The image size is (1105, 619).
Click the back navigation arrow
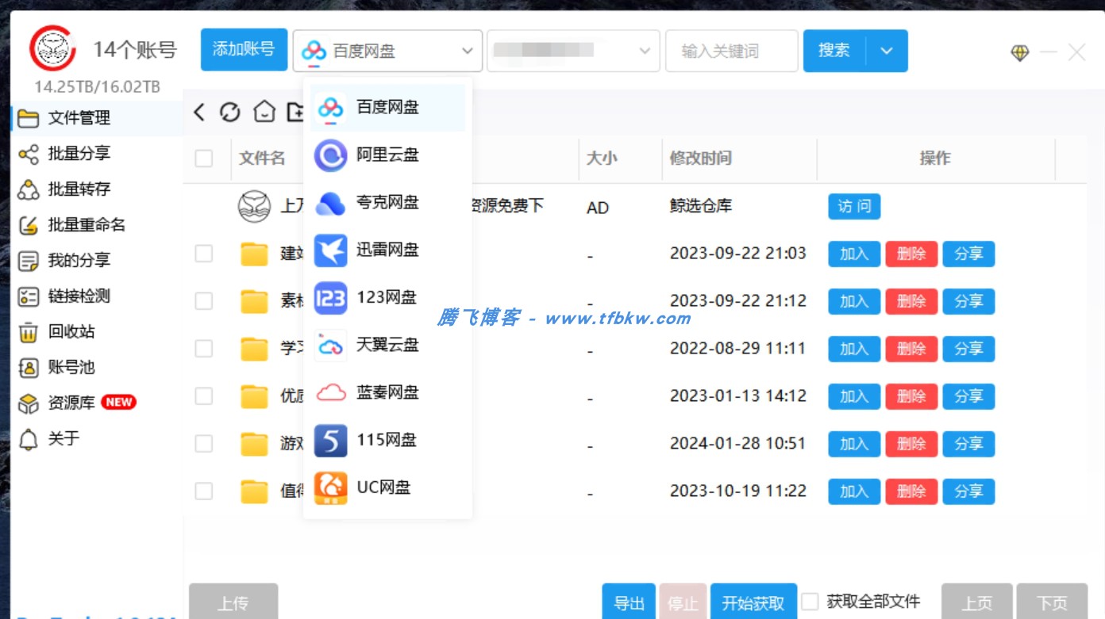coord(199,112)
